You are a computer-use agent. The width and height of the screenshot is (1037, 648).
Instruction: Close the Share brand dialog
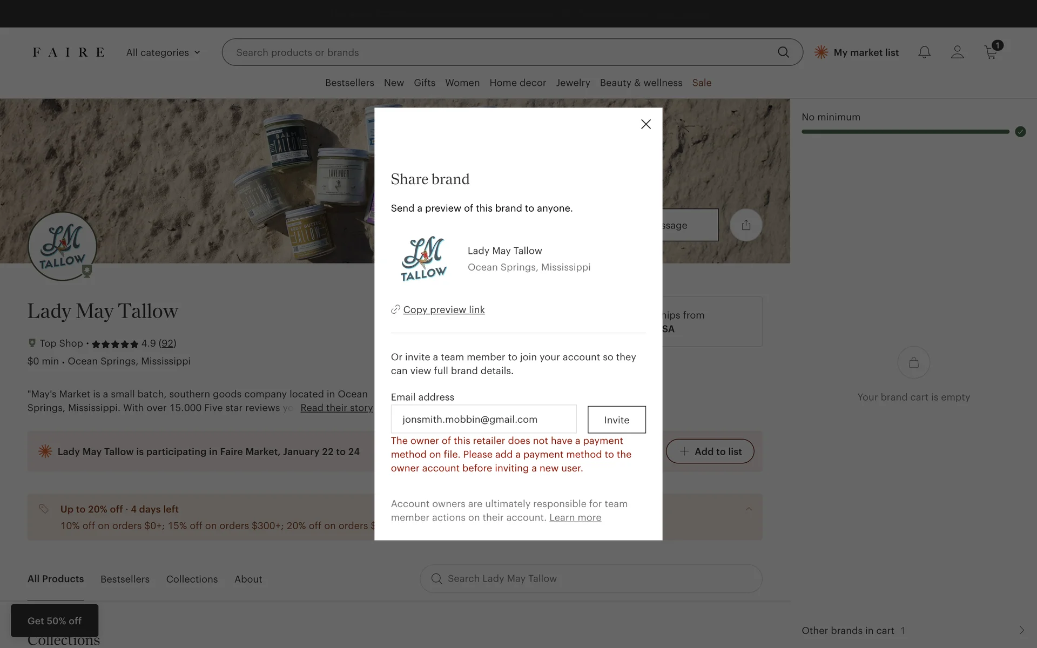click(x=645, y=124)
